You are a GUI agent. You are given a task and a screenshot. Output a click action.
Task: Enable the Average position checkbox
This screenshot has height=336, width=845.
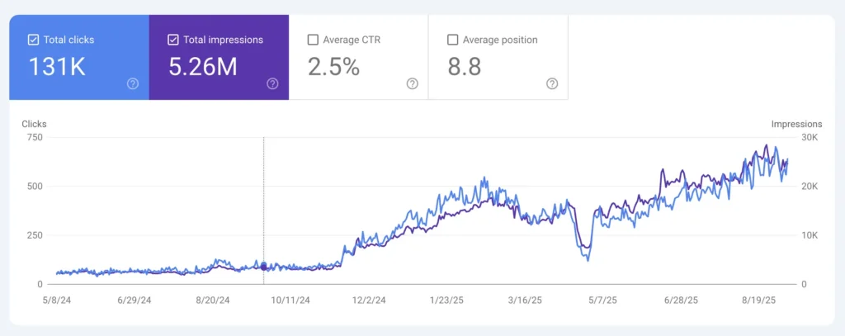click(x=452, y=39)
